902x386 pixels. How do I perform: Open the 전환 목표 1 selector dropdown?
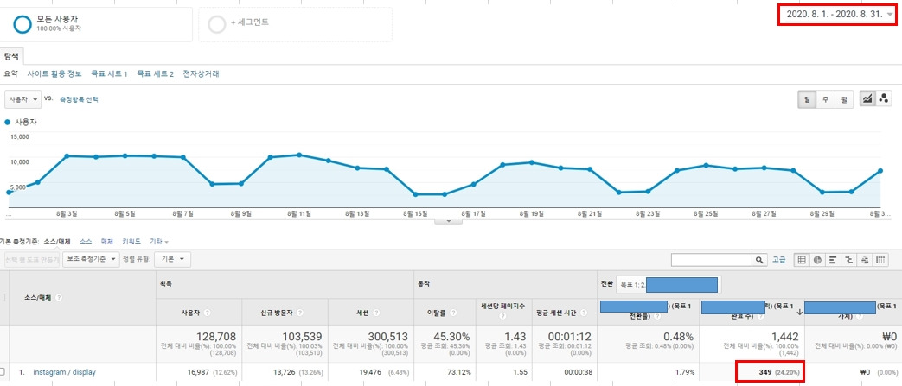669,285
